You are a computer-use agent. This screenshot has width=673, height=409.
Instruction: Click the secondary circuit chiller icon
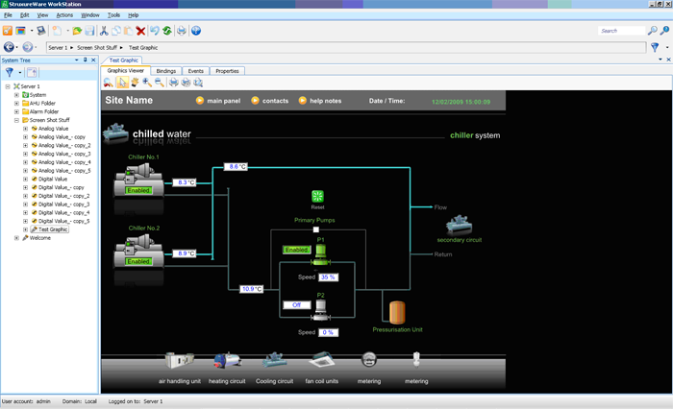point(459,225)
